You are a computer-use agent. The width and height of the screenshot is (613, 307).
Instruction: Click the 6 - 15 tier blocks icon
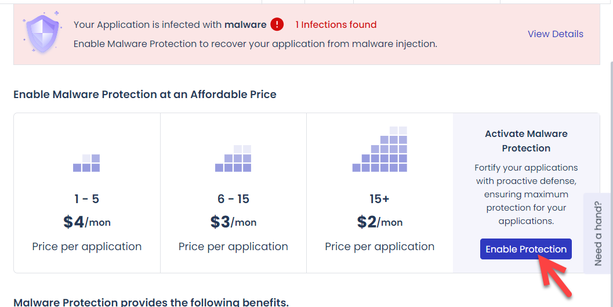click(x=233, y=158)
